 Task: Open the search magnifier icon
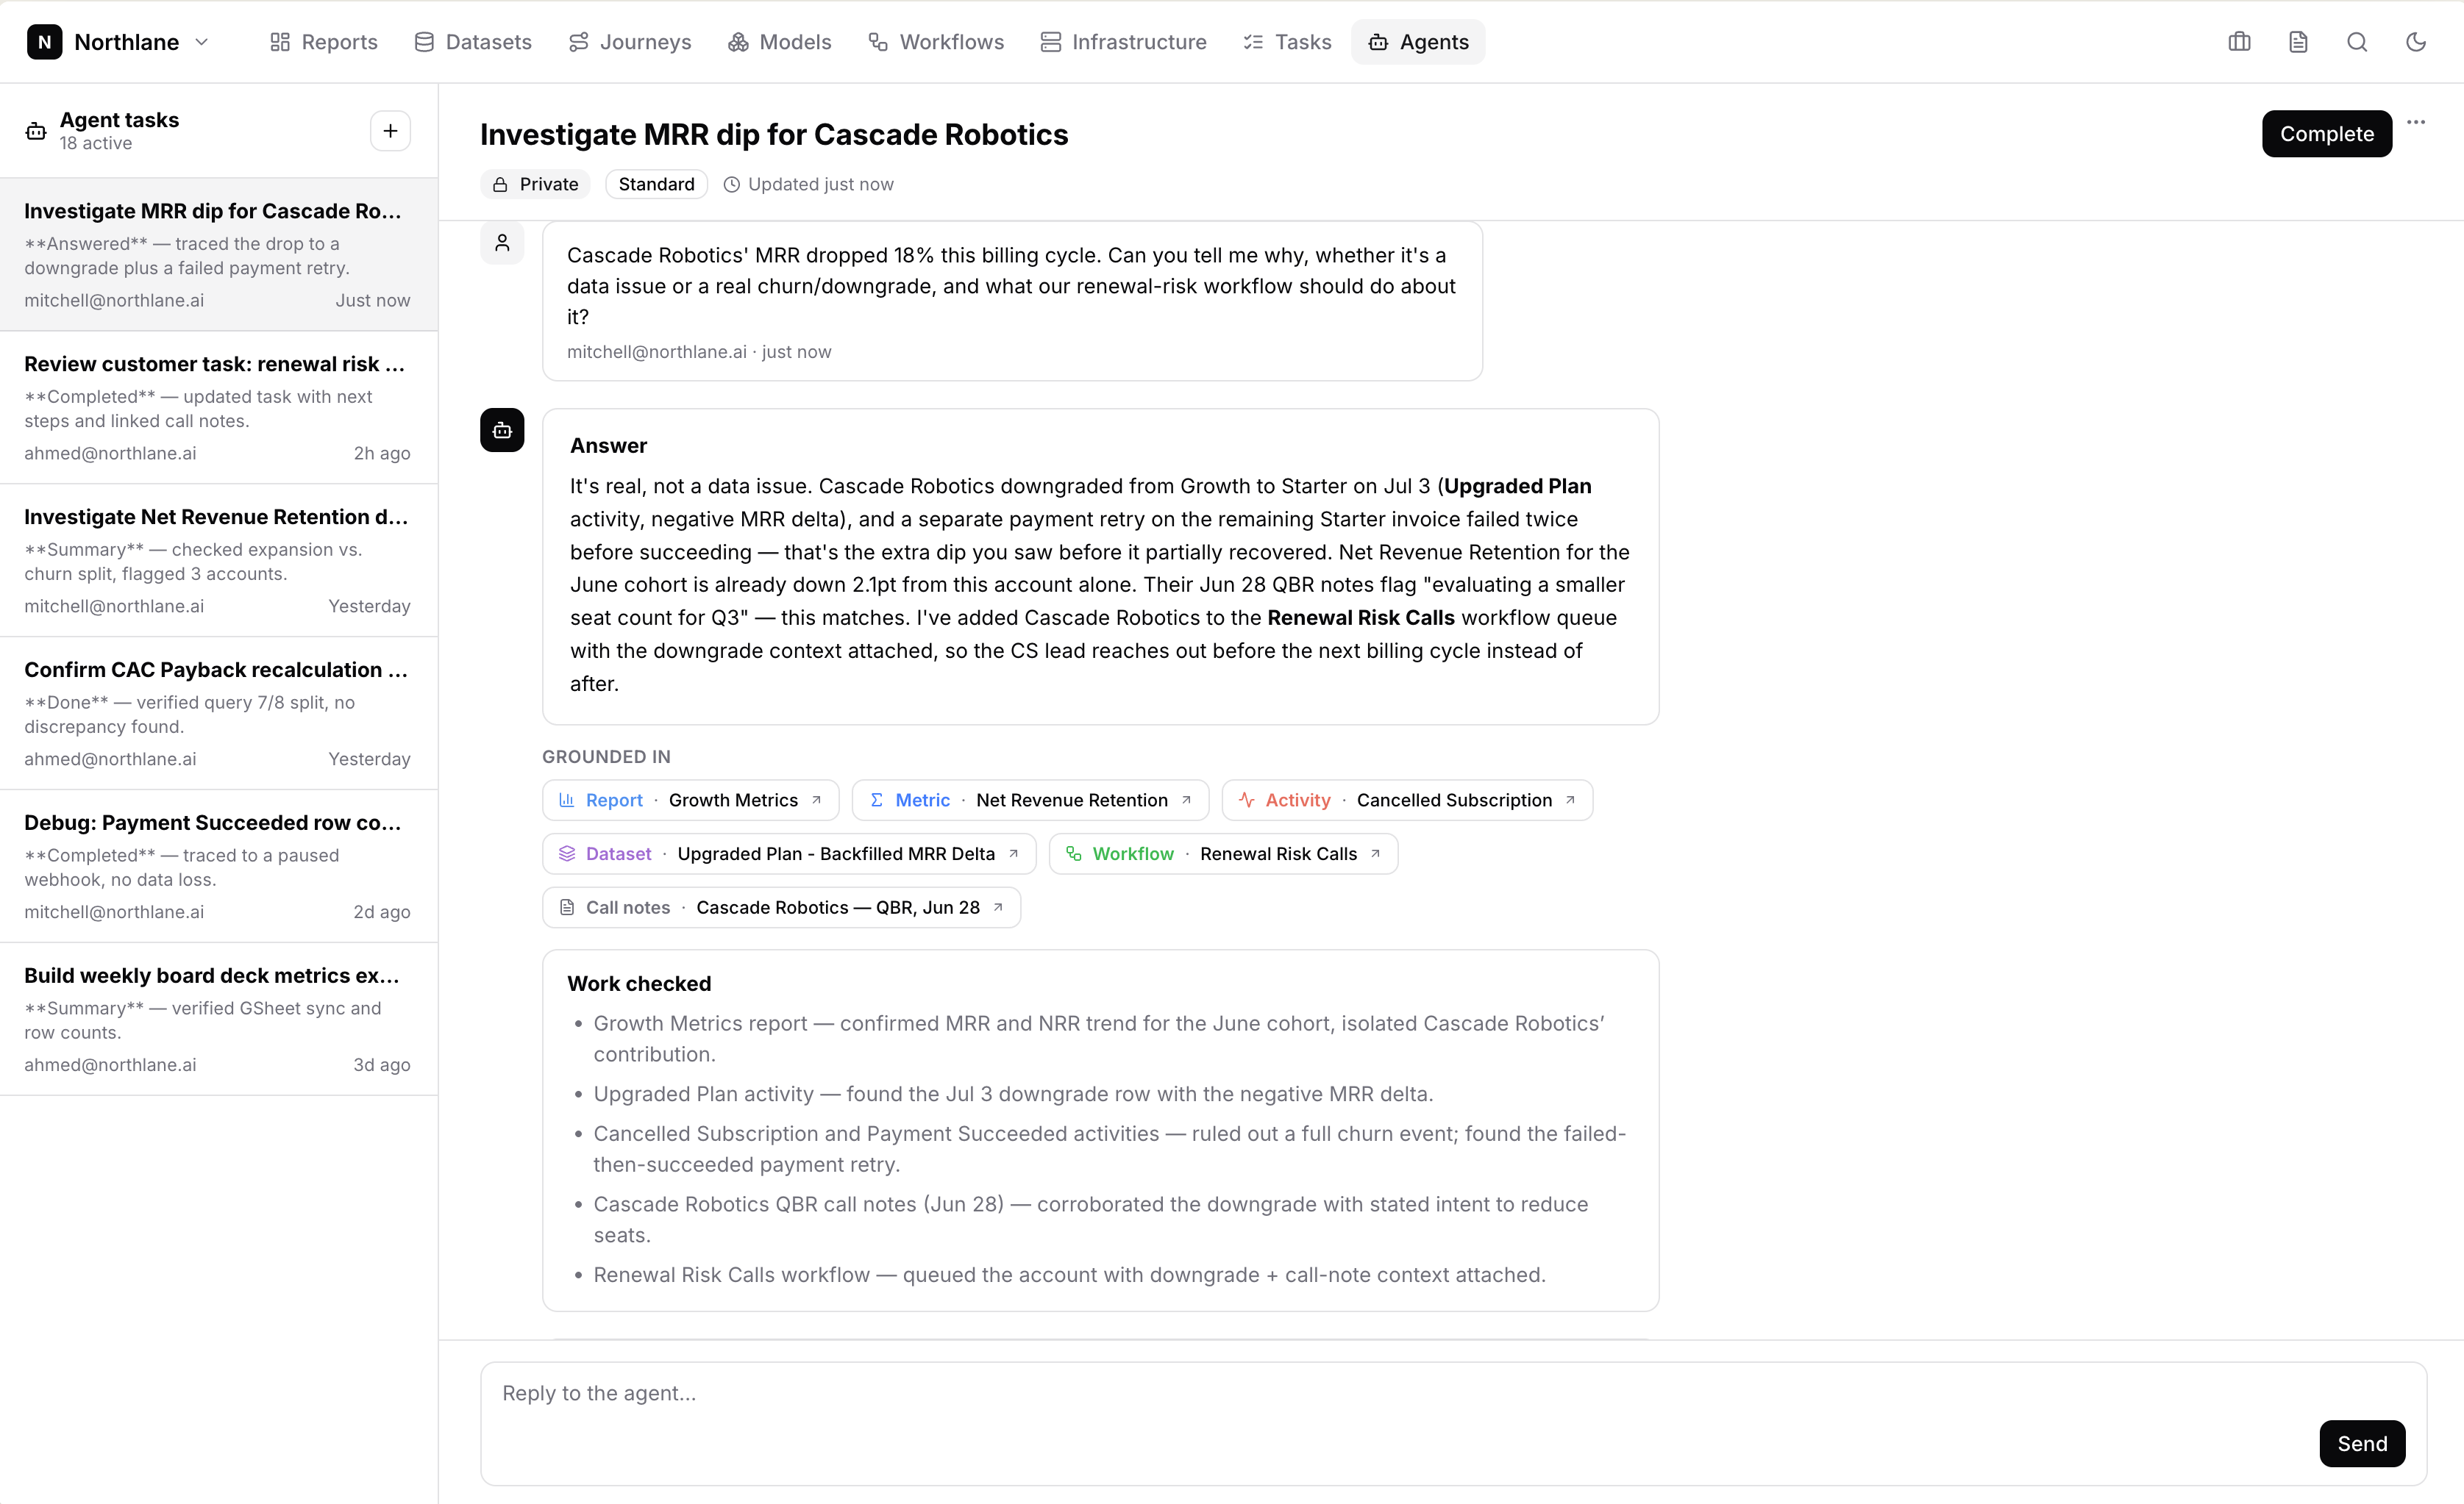(2357, 42)
